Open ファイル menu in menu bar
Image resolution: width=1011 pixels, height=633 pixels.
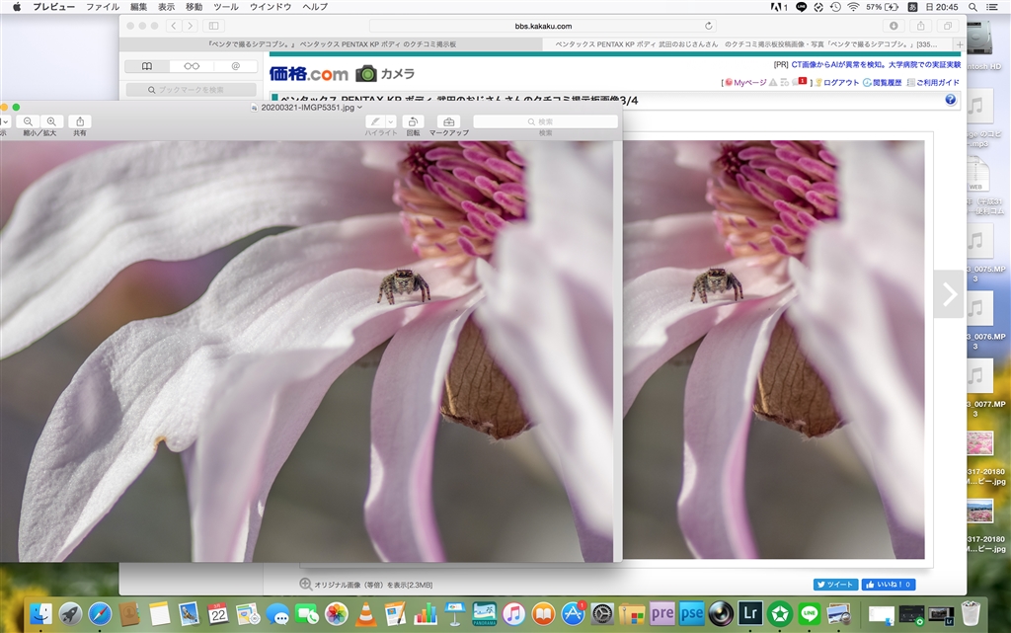pyautogui.click(x=103, y=7)
